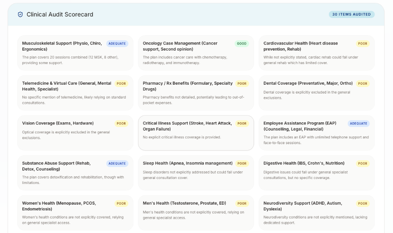This screenshot has width=393, height=233.
Task: Click the Clinical Audit Scorecard heading
Action: pos(60,15)
